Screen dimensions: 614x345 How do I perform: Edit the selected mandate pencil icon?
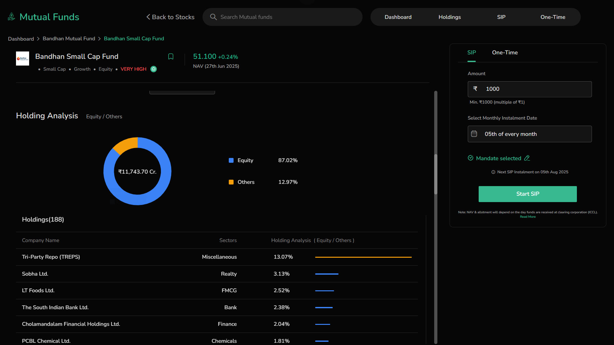coord(527,158)
